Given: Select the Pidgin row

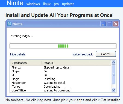Looking at the screenshot, I should tap(61, 79).
